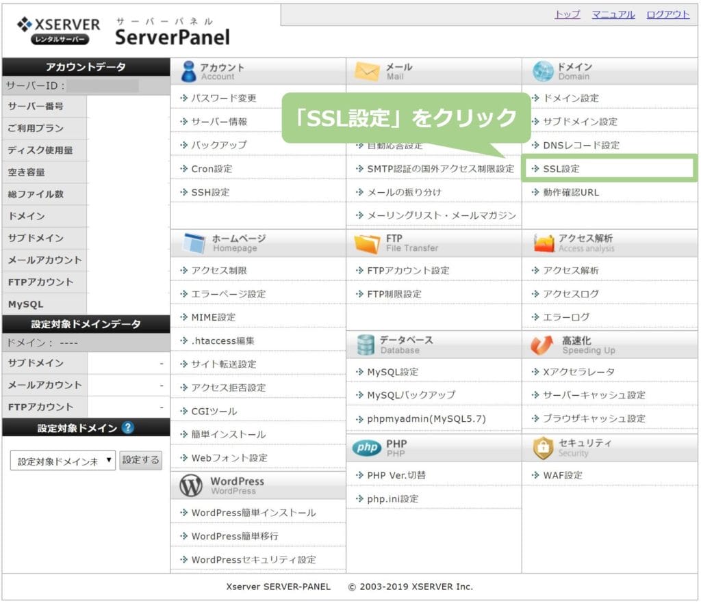
Task: Click the XSERVER ServerPanel logo
Action: [123, 31]
